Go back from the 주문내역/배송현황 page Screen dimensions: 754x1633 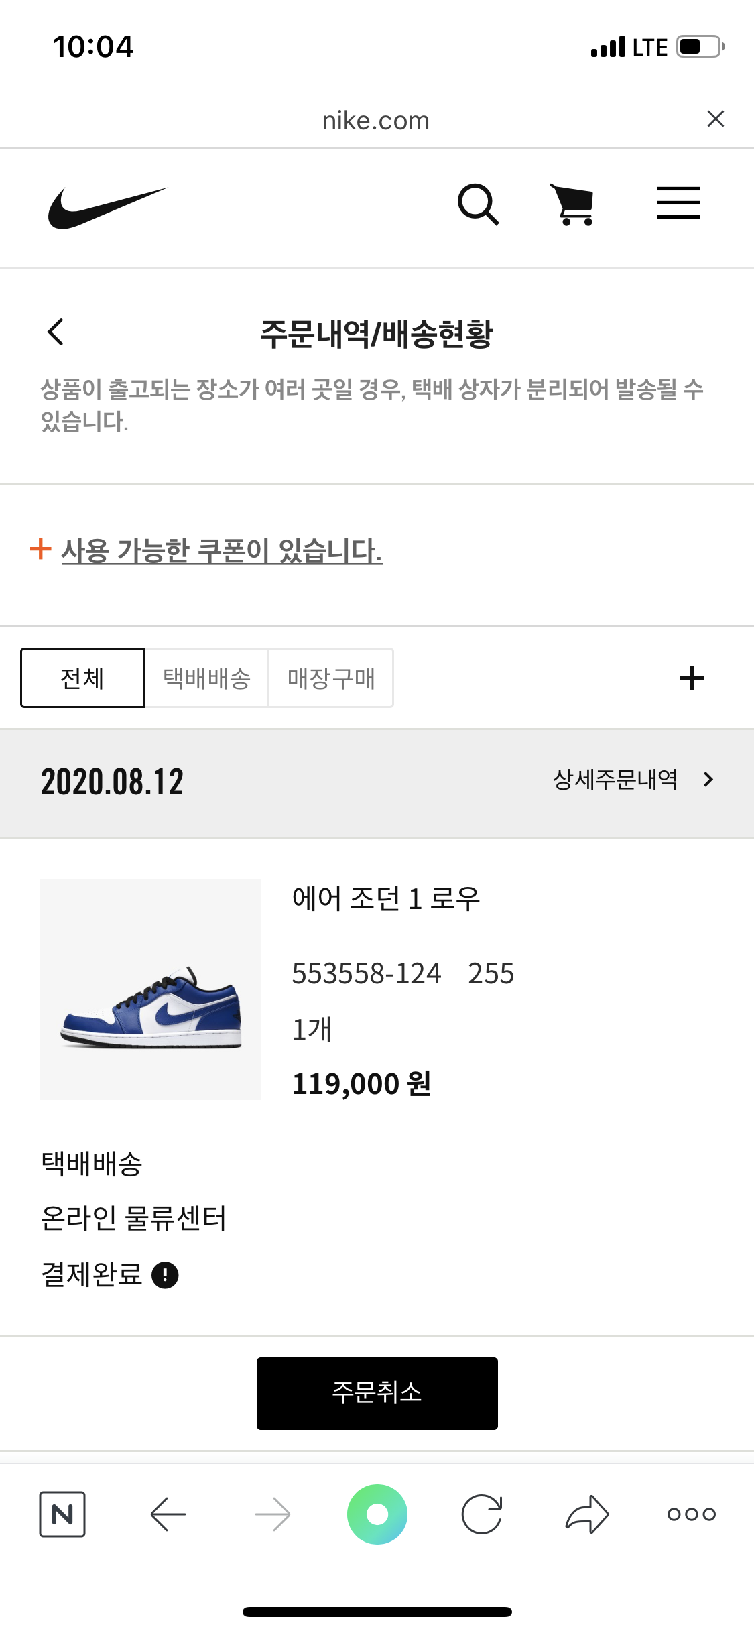pyautogui.click(x=56, y=332)
